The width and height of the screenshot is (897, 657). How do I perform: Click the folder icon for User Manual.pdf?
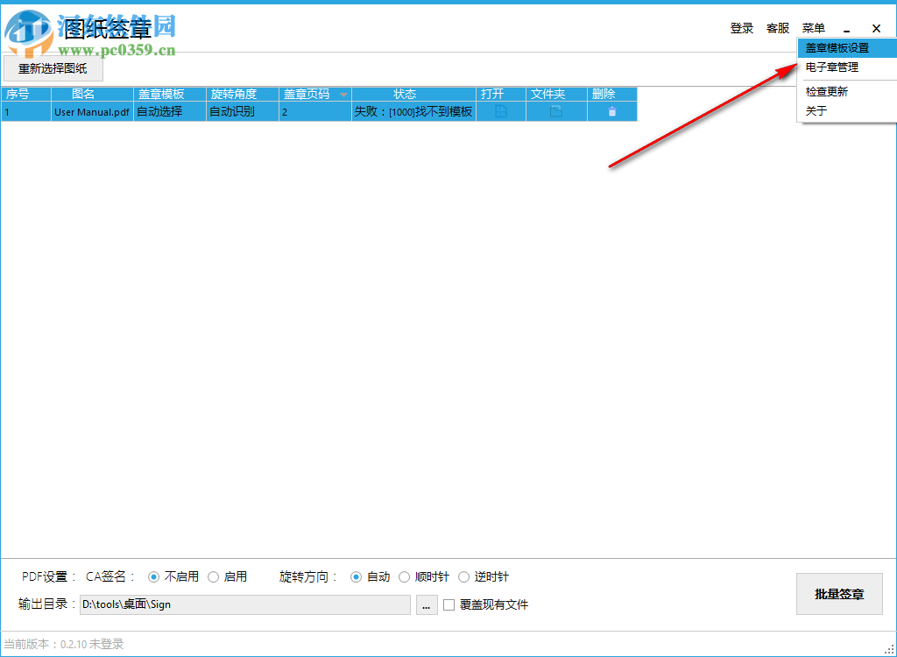point(555,111)
